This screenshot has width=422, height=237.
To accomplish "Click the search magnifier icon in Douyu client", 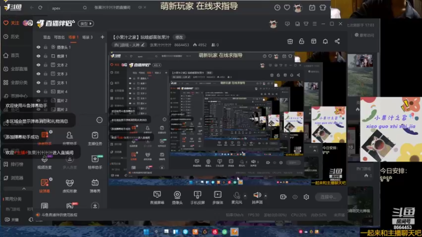I will pyautogui.click(x=85, y=8).
